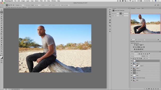
Task: Open macOS Spotlight search
Action: 153,1
